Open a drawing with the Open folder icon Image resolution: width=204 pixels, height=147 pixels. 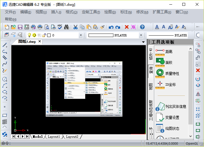13,27
